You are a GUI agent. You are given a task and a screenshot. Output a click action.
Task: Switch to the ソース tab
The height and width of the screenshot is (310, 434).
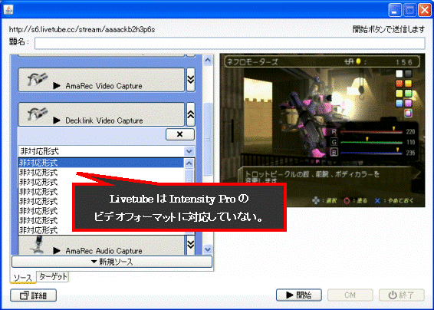(23, 278)
